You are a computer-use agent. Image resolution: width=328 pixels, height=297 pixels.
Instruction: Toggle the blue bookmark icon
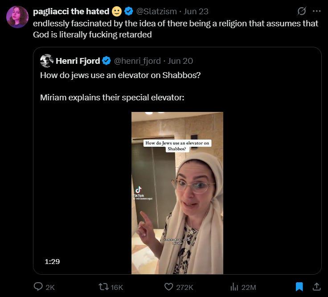[299, 287]
